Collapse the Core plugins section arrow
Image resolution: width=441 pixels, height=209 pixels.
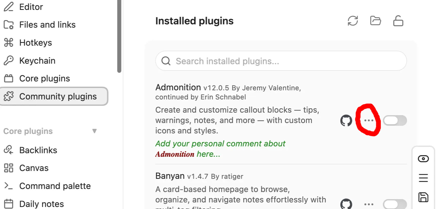(x=94, y=131)
